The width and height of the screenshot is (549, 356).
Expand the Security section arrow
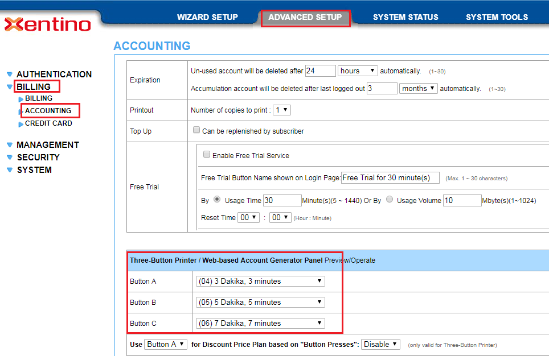click(10, 158)
